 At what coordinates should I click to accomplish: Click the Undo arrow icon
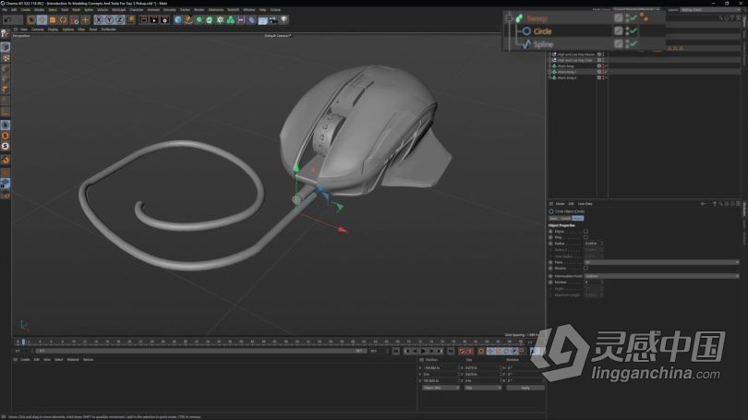[7, 20]
